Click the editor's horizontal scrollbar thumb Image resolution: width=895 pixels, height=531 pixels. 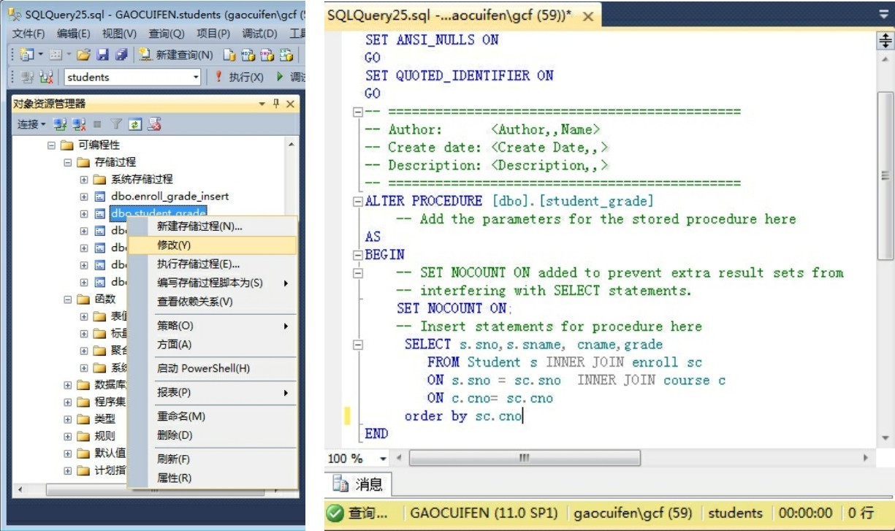524,459
